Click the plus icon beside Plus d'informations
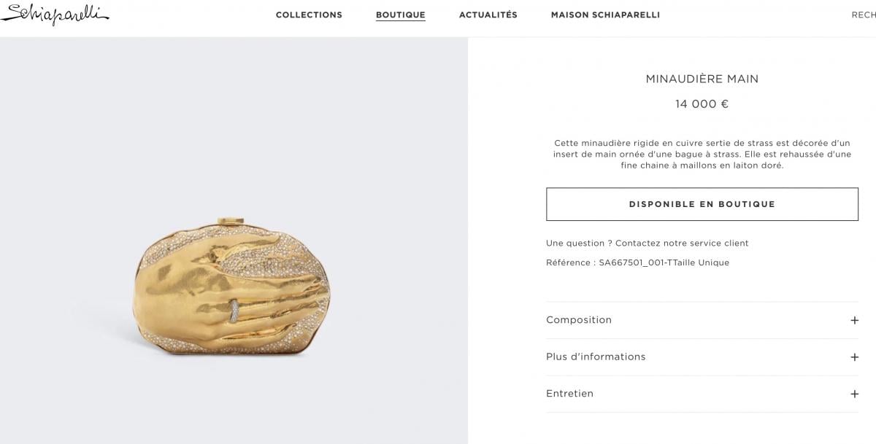Viewport: 876px width, 444px height. pyautogui.click(x=854, y=357)
